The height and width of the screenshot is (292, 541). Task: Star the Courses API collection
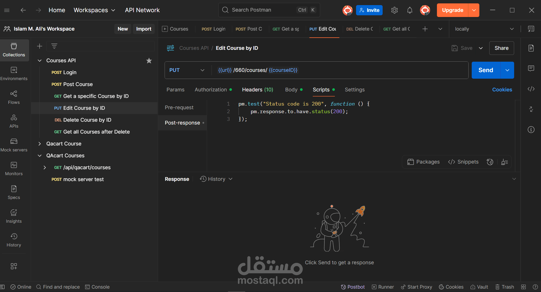[149, 61]
